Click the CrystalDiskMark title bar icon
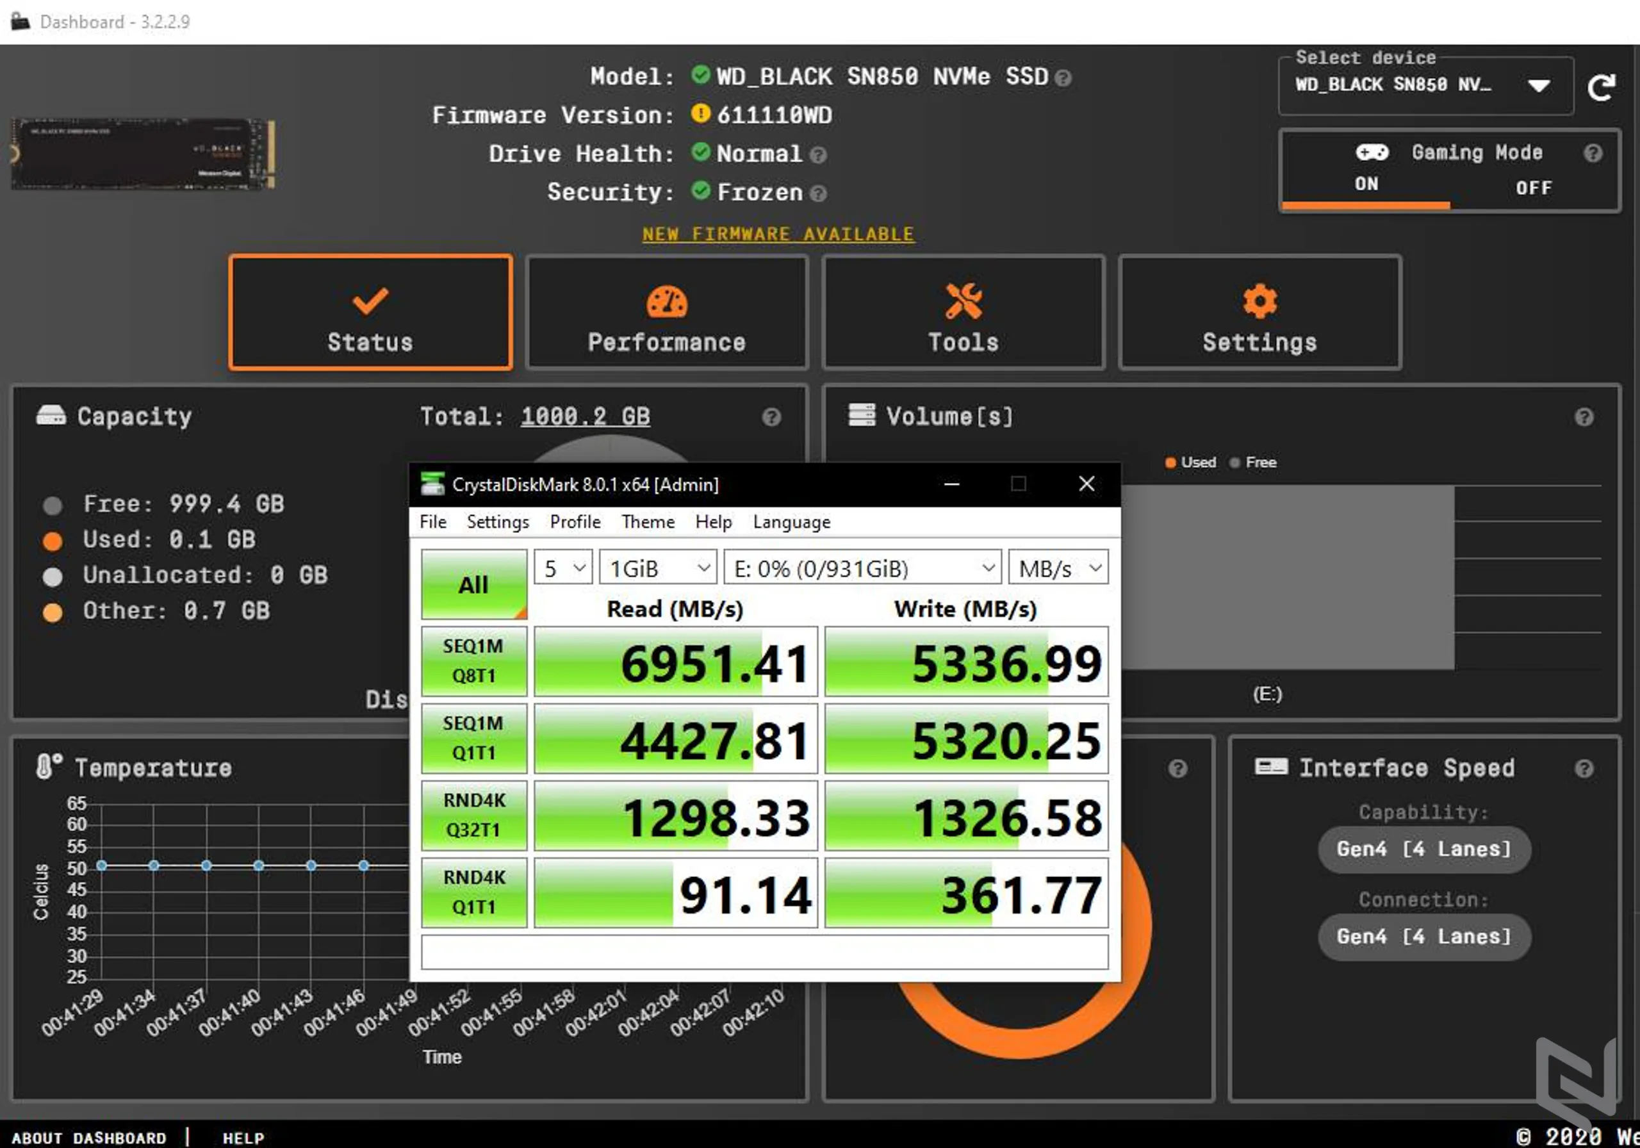The image size is (1640, 1148). tap(432, 484)
